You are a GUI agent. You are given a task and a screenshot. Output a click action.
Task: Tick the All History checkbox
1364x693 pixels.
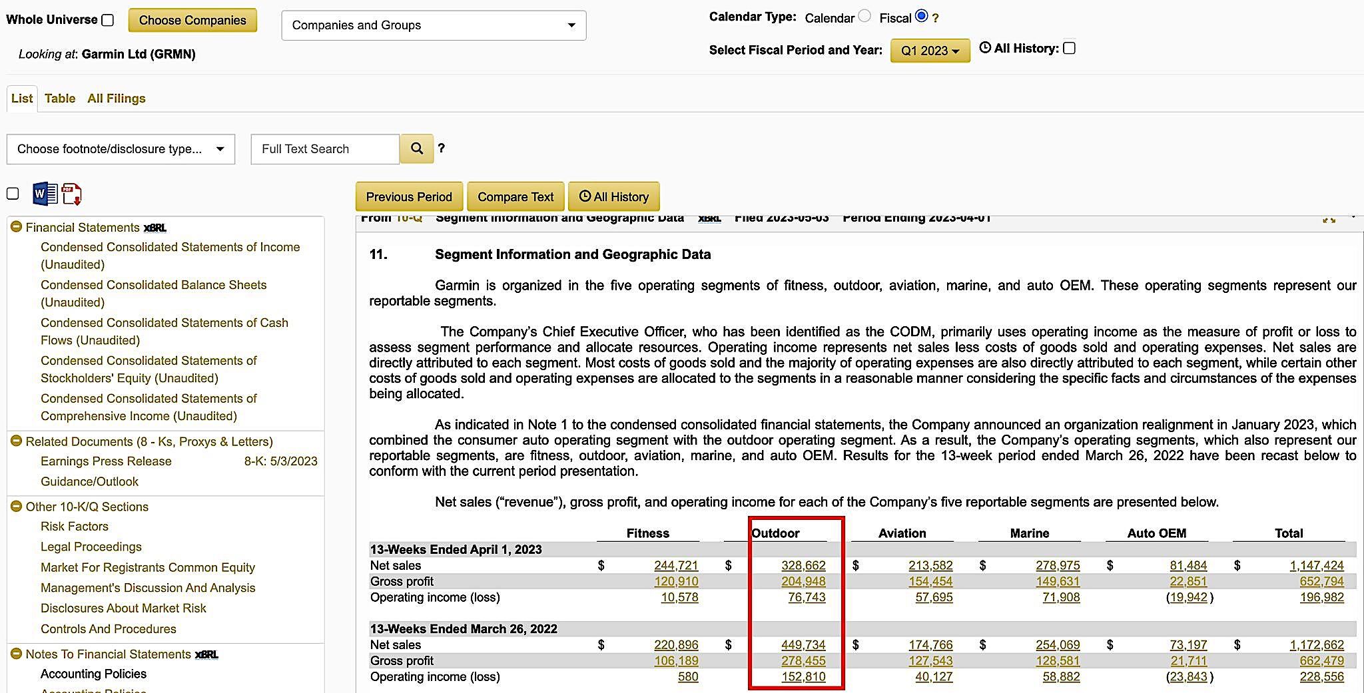[1070, 49]
